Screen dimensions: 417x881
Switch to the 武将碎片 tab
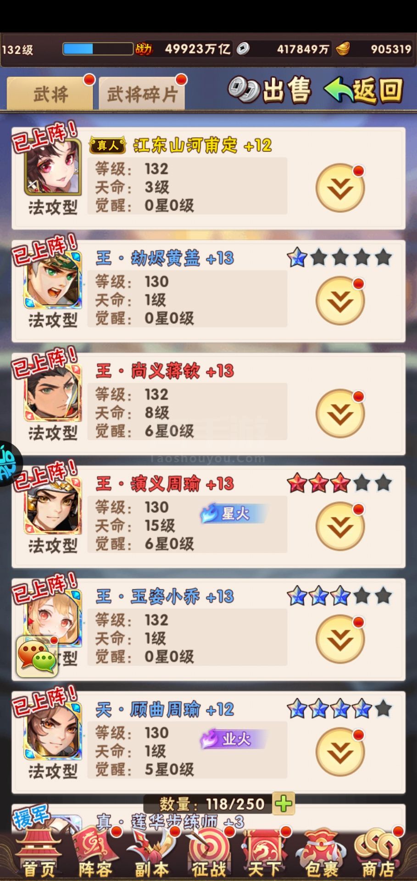pyautogui.click(x=142, y=93)
